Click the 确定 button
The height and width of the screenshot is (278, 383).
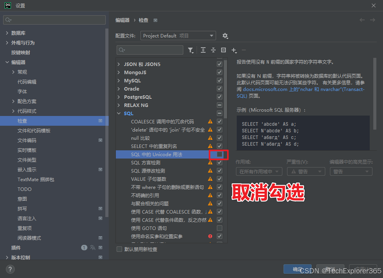point(298,269)
